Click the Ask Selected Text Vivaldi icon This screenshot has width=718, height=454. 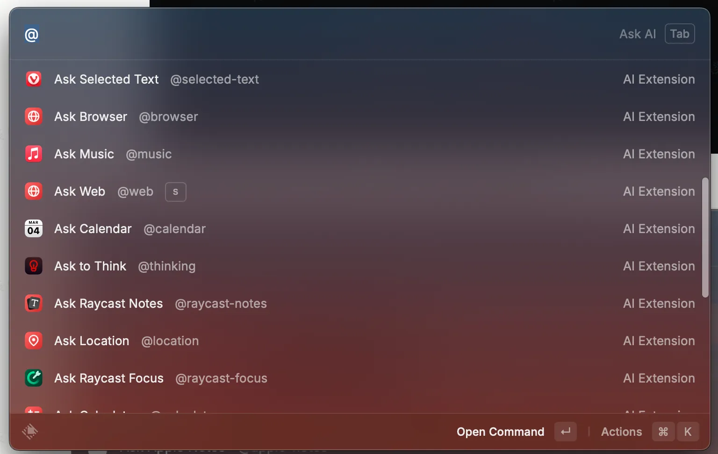pos(34,79)
